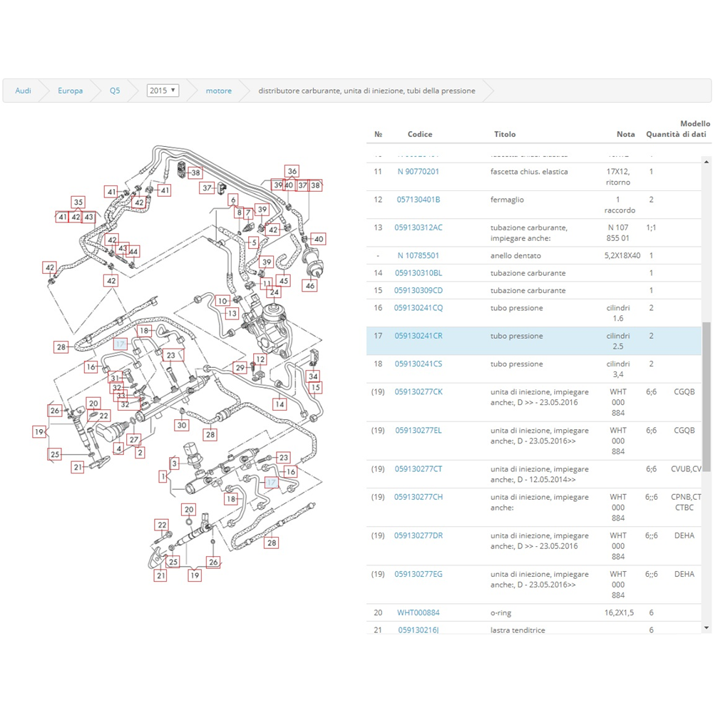Select the "fascetta chius. elastica" title in row 11

tap(529, 171)
